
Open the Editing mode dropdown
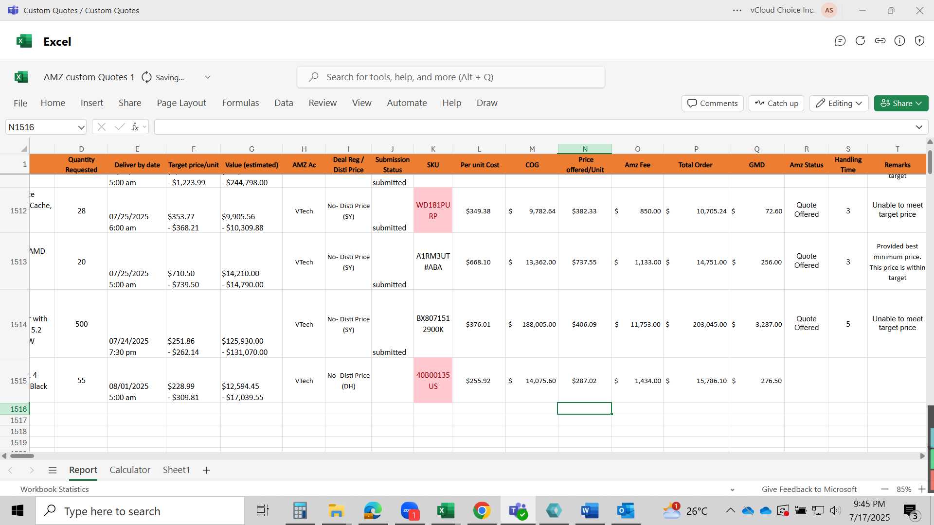coord(839,103)
